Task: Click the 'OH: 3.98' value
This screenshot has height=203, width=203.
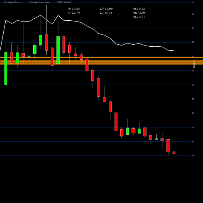Action: [139, 13]
